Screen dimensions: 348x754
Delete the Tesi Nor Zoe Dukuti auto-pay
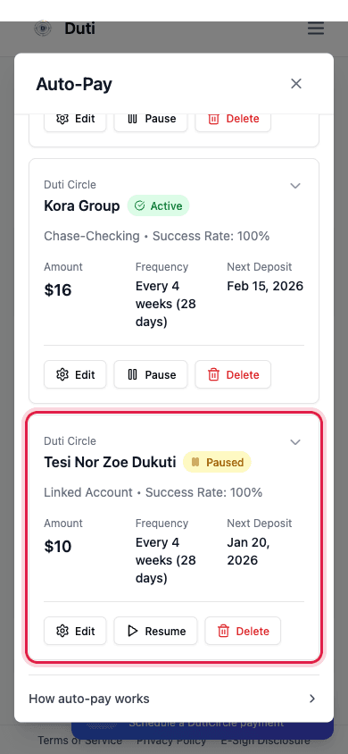tap(243, 631)
